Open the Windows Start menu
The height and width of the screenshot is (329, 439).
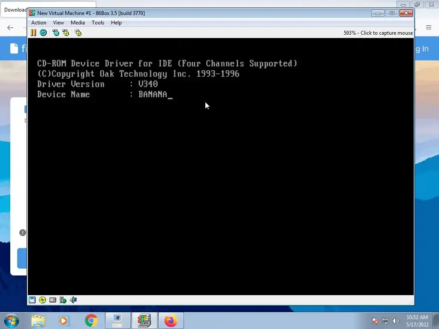pyautogui.click(x=12, y=320)
